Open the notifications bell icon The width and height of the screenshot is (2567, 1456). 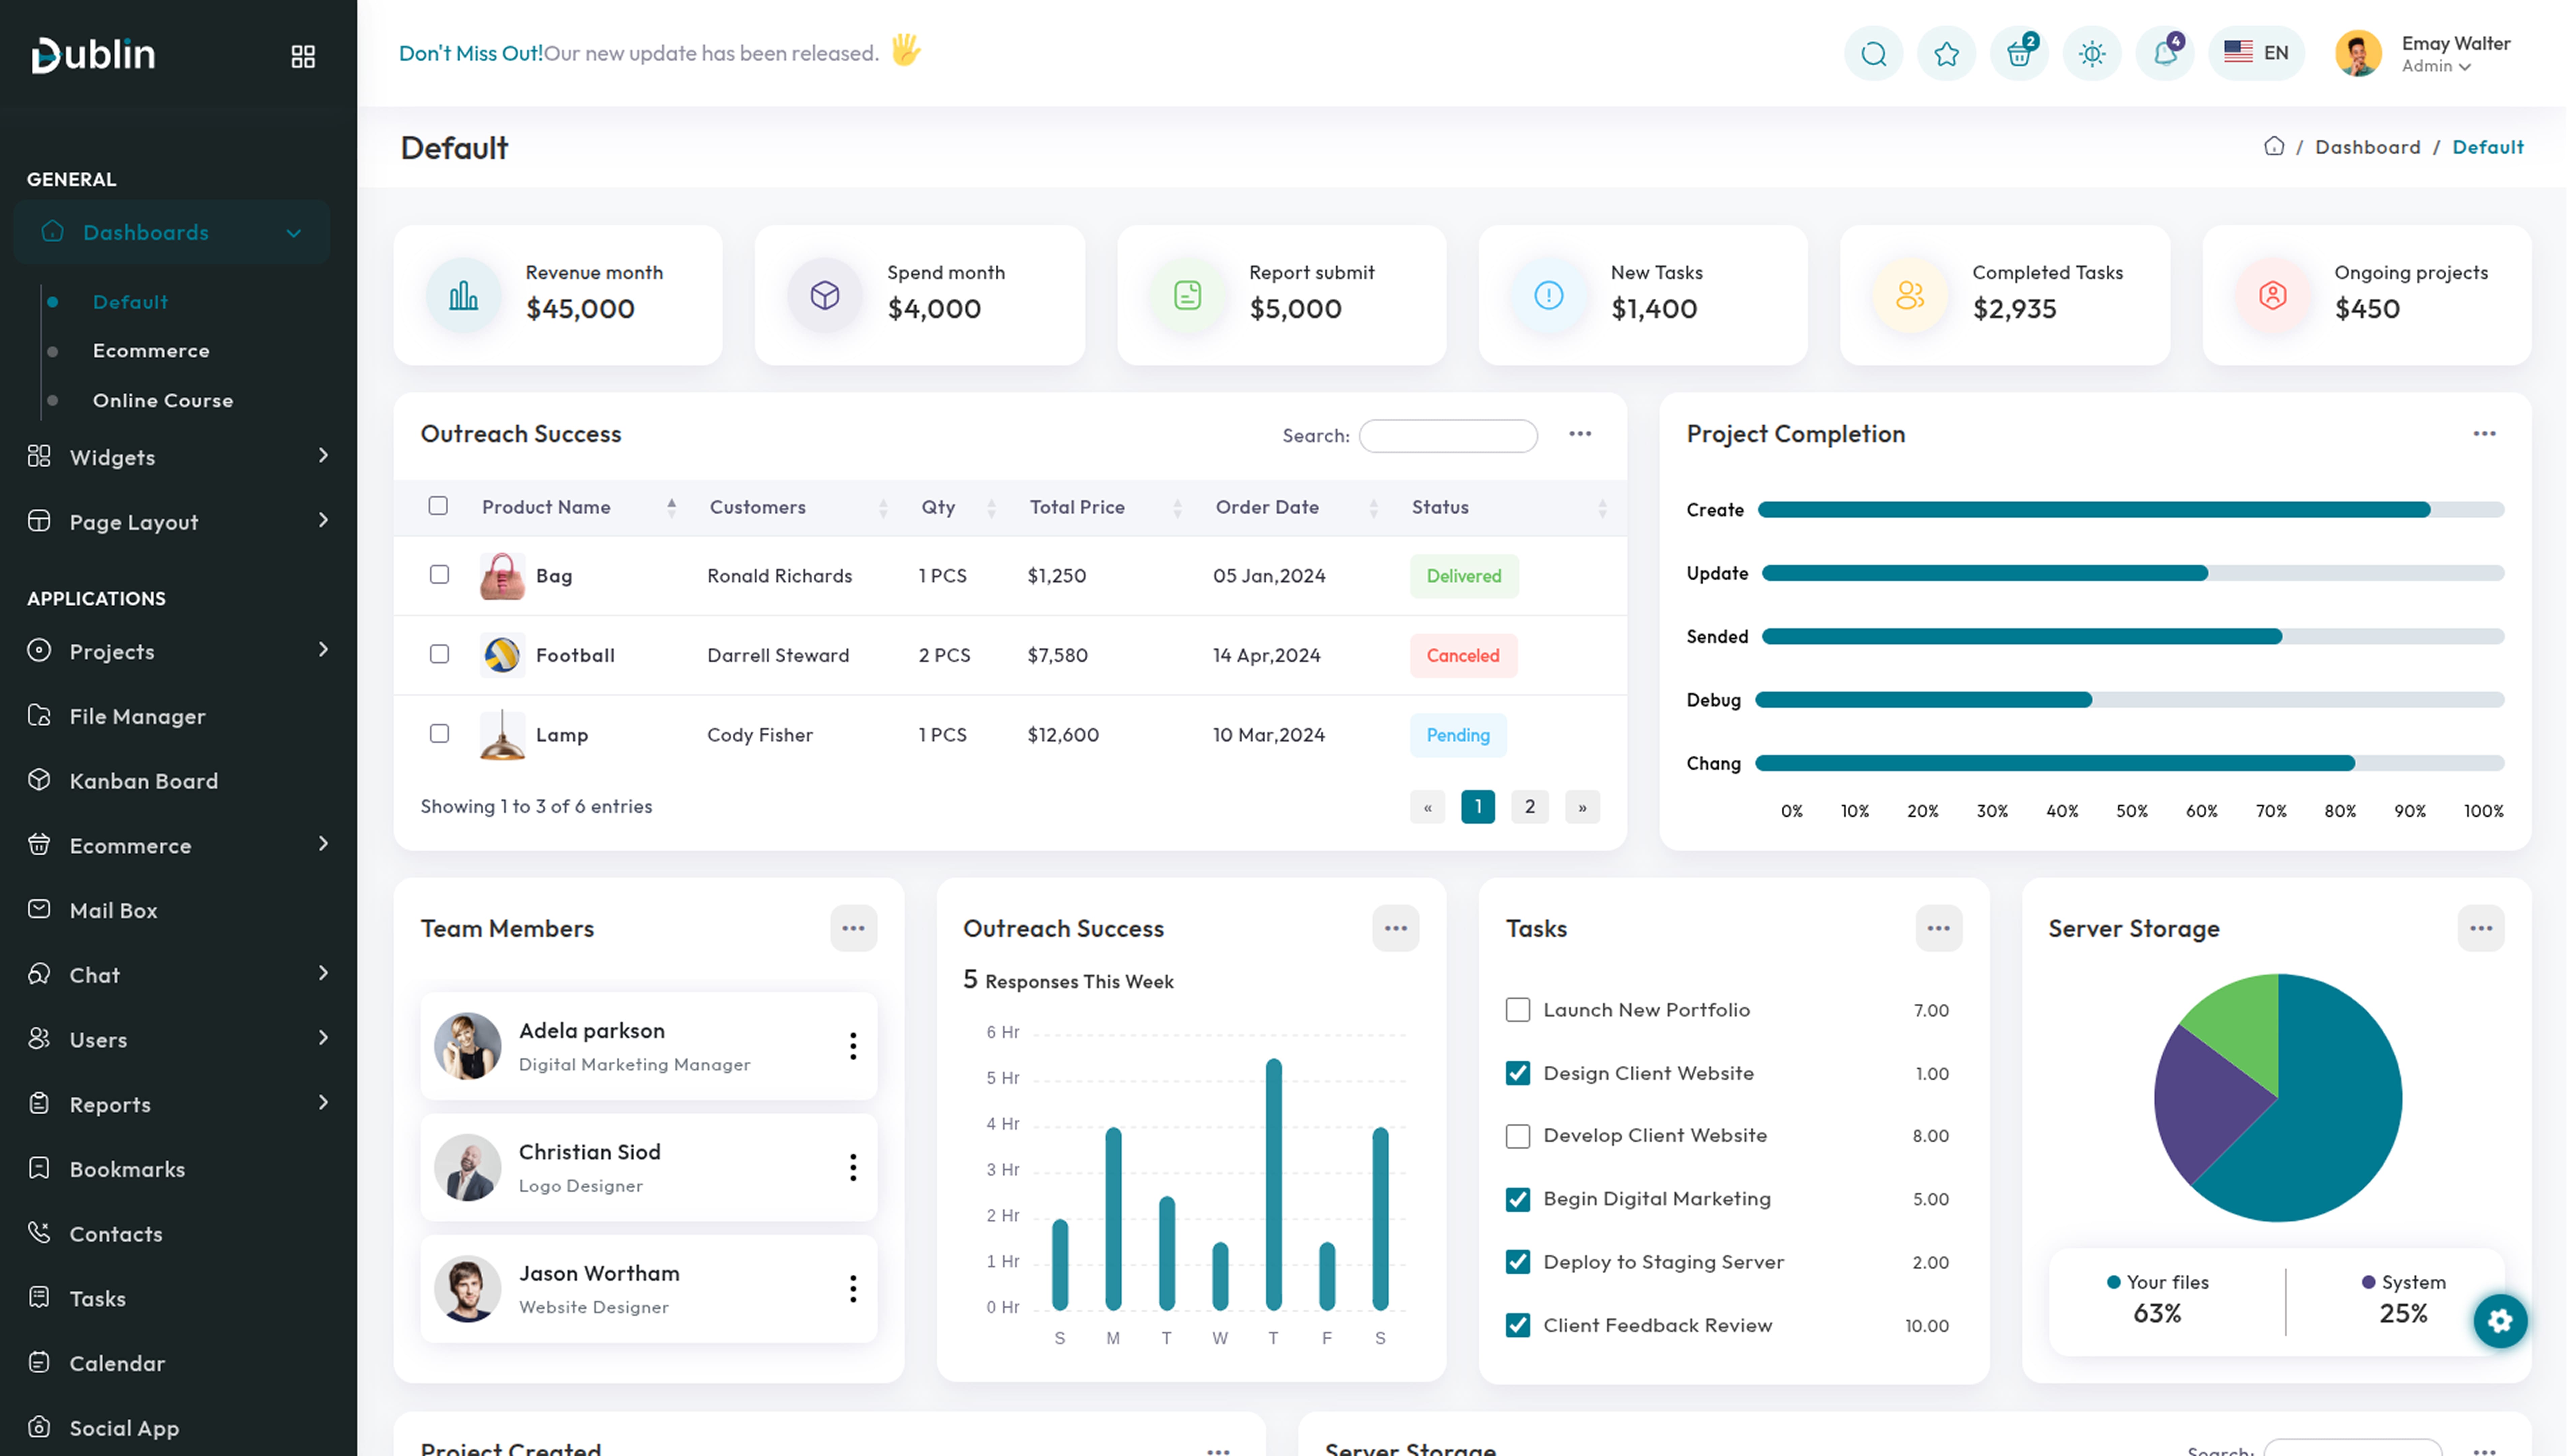(x=2165, y=53)
